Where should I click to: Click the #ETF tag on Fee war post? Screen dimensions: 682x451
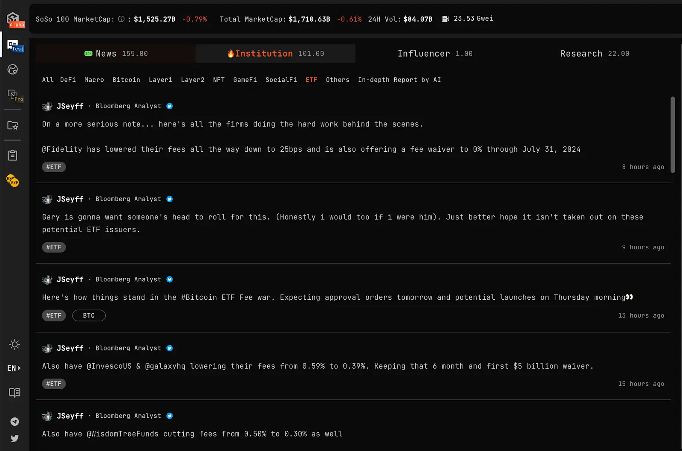coord(54,315)
